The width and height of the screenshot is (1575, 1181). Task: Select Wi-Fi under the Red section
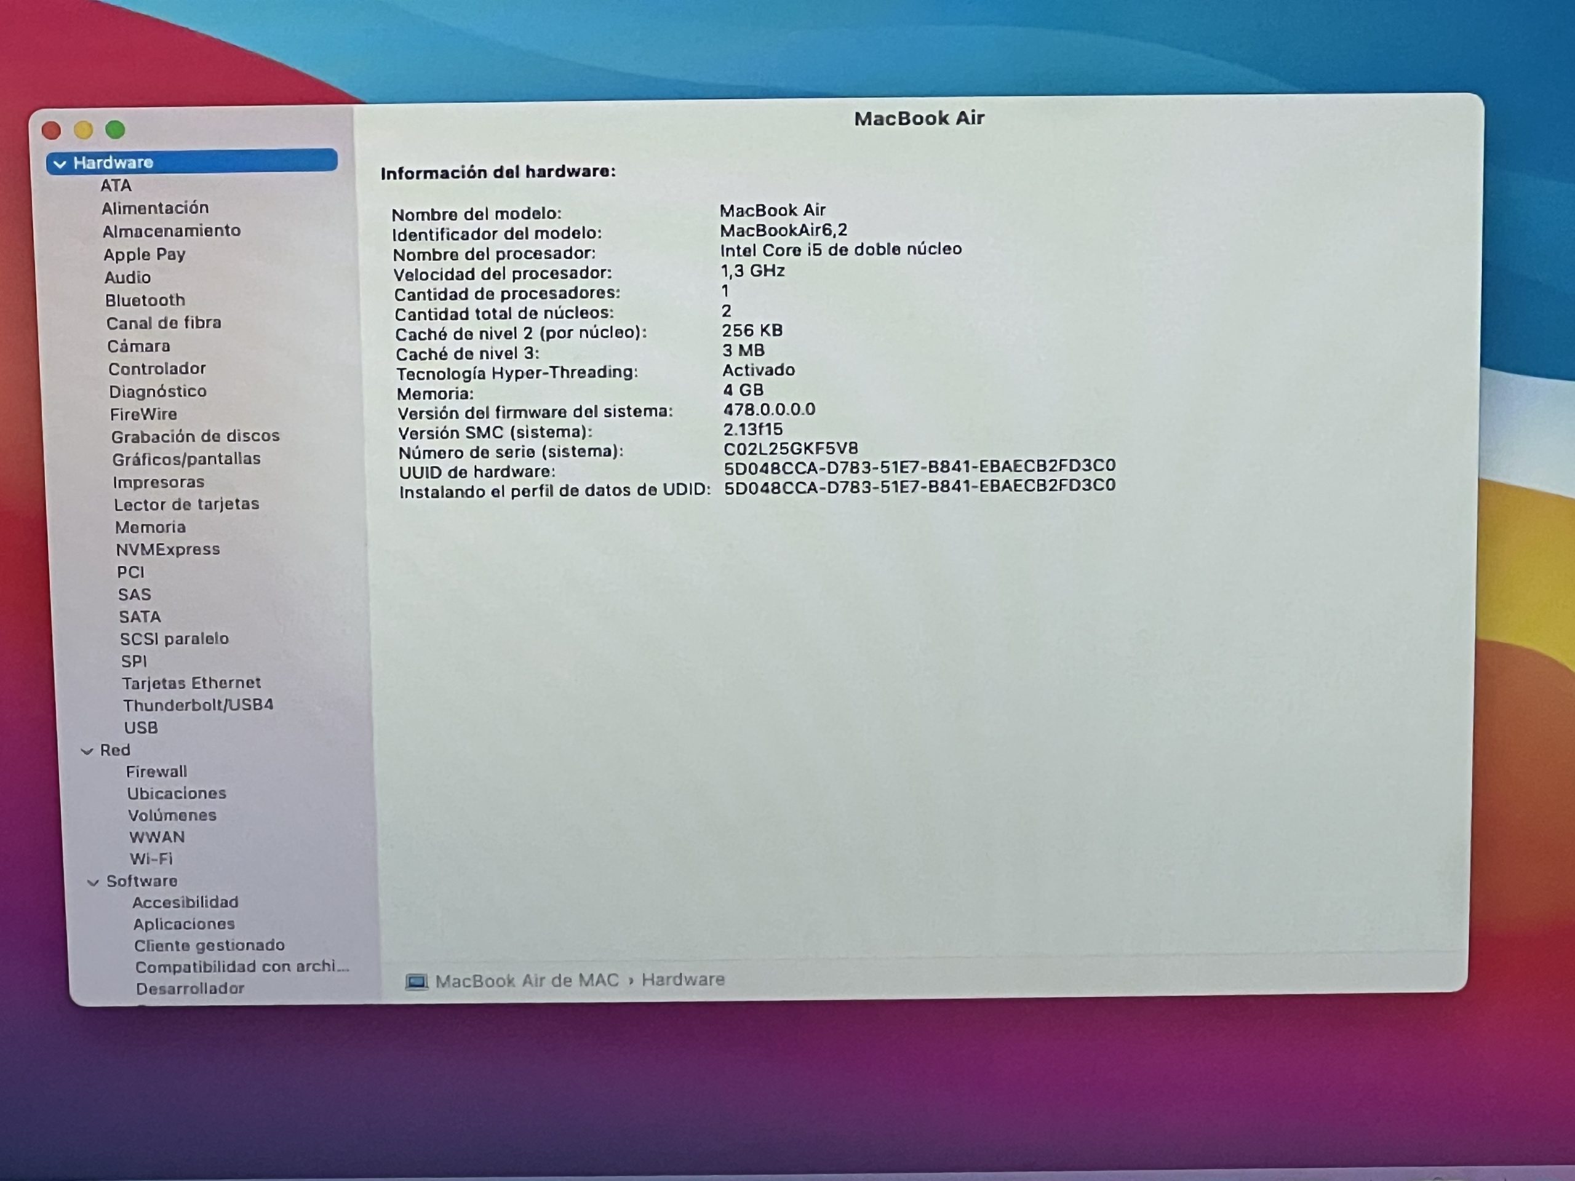click(151, 859)
